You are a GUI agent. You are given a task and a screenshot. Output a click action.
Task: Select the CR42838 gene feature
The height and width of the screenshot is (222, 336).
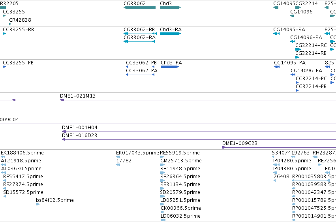click(10, 24)
